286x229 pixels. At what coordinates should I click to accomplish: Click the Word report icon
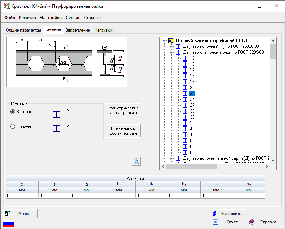click(x=216, y=222)
